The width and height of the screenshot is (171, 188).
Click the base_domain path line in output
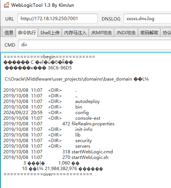[77, 79]
